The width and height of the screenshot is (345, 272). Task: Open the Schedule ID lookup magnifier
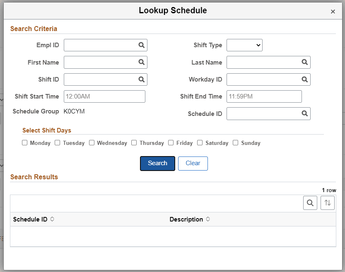click(x=304, y=113)
